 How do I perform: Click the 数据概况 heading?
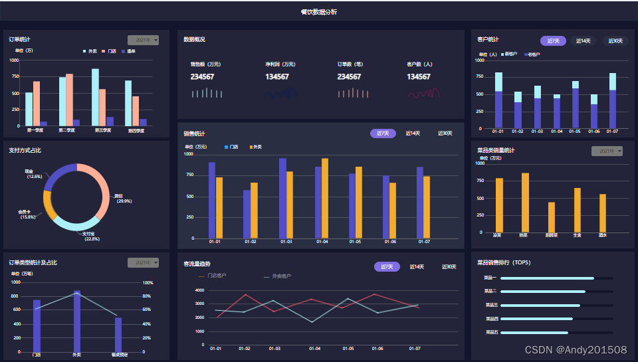point(194,39)
